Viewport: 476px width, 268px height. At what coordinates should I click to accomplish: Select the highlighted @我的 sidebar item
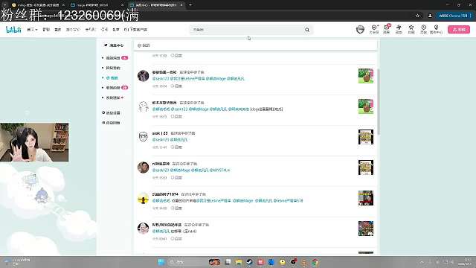(x=112, y=77)
